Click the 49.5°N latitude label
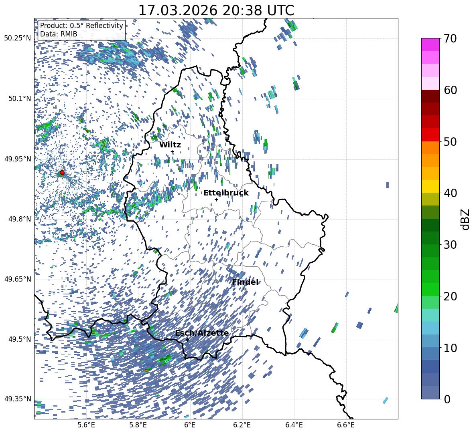475x433 pixels. tap(20, 339)
